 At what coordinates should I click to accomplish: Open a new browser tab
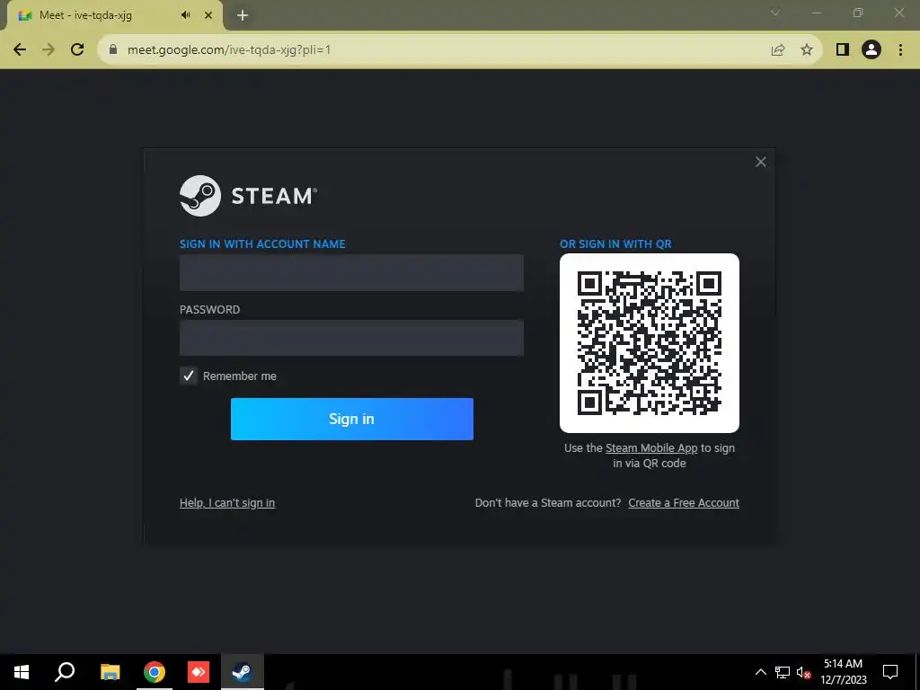243,15
